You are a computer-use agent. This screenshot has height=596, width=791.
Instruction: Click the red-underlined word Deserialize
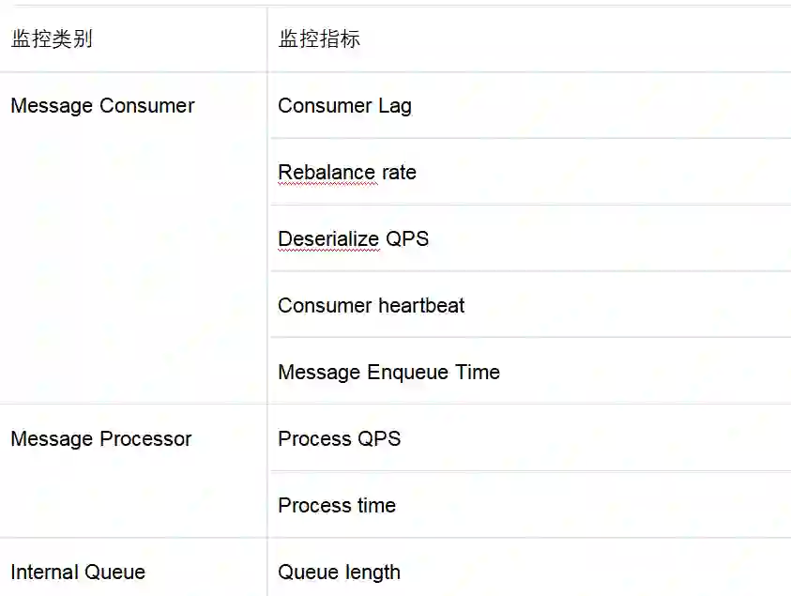coord(328,239)
